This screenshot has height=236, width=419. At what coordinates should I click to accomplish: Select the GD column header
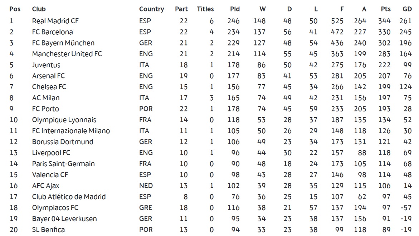(407, 9)
